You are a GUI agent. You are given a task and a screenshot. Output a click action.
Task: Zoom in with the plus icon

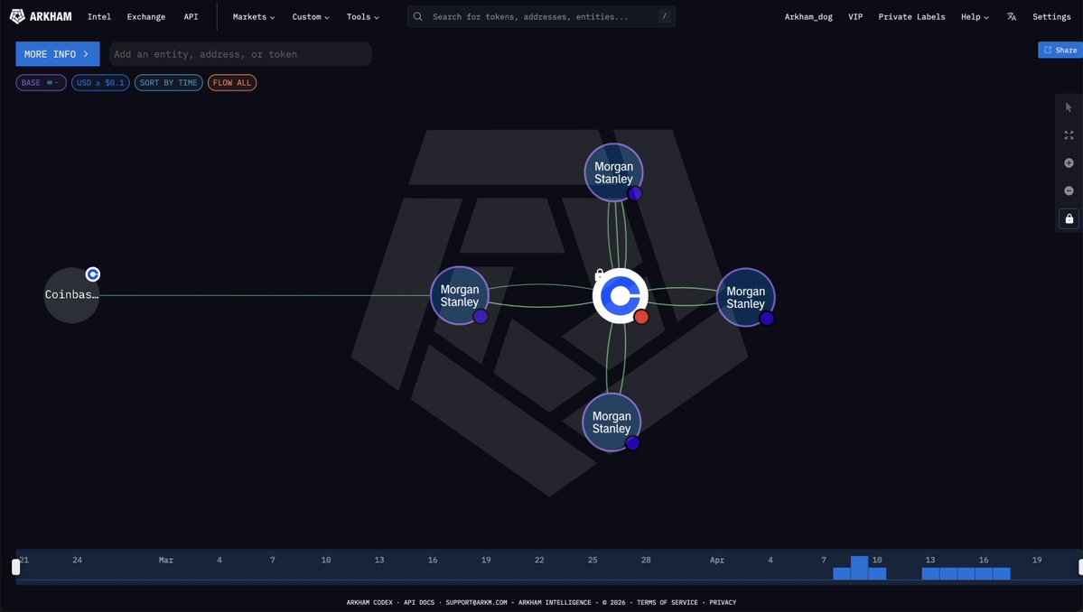(x=1069, y=162)
